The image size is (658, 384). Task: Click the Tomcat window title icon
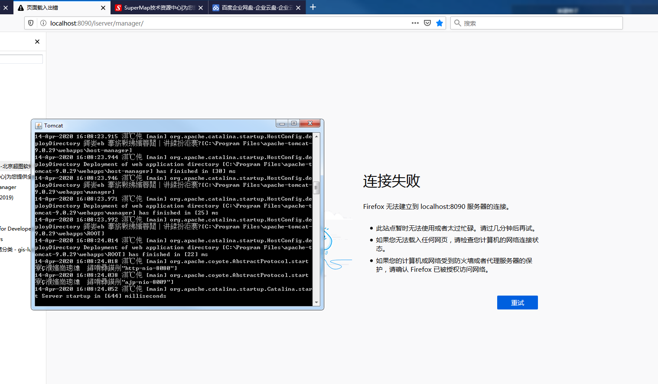pos(39,126)
